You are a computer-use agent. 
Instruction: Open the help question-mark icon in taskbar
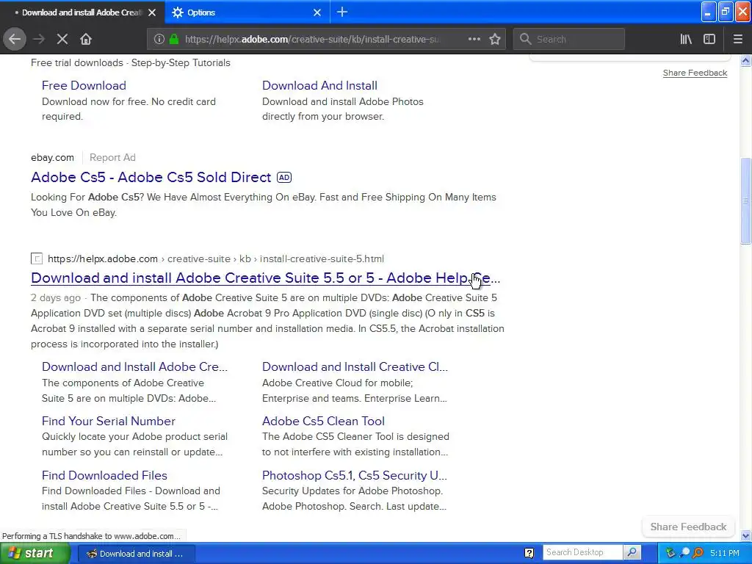click(529, 553)
